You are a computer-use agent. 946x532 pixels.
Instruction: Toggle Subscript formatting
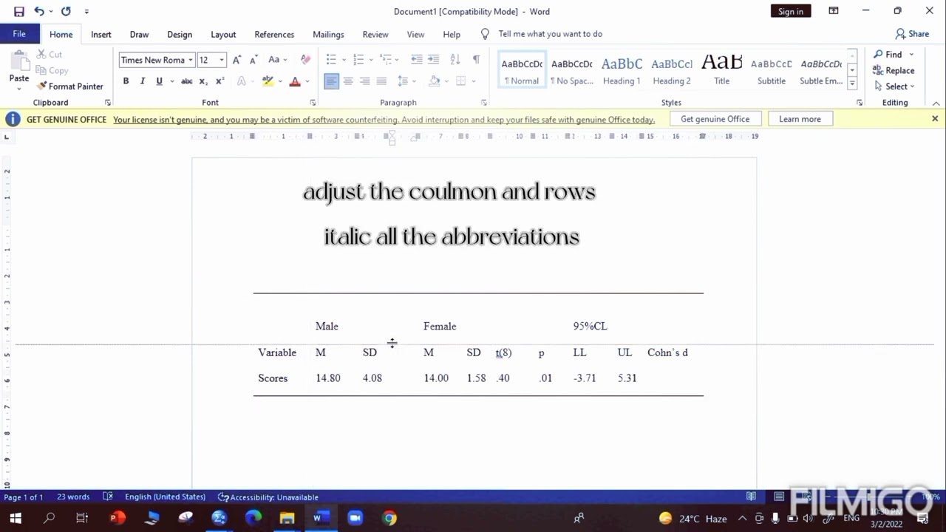203,81
